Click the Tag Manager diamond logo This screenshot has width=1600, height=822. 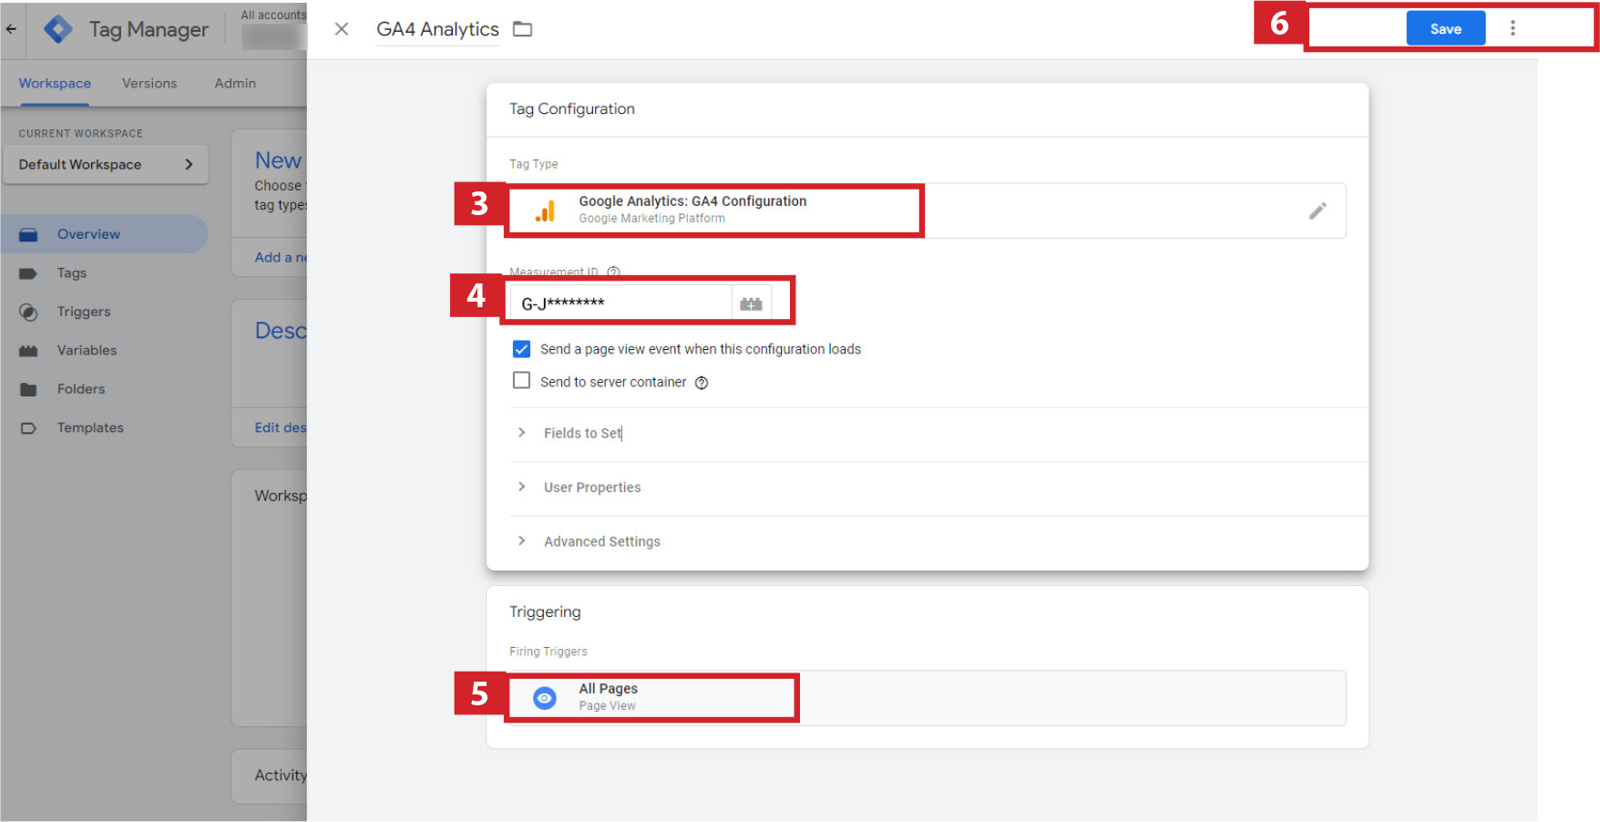(58, 29)
